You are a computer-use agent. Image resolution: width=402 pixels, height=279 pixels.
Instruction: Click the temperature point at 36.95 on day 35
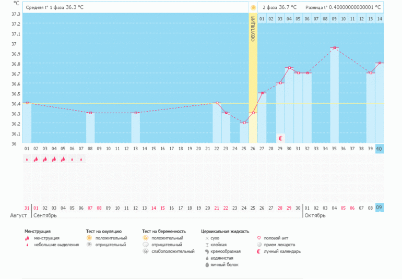click(x=334, y=48)
